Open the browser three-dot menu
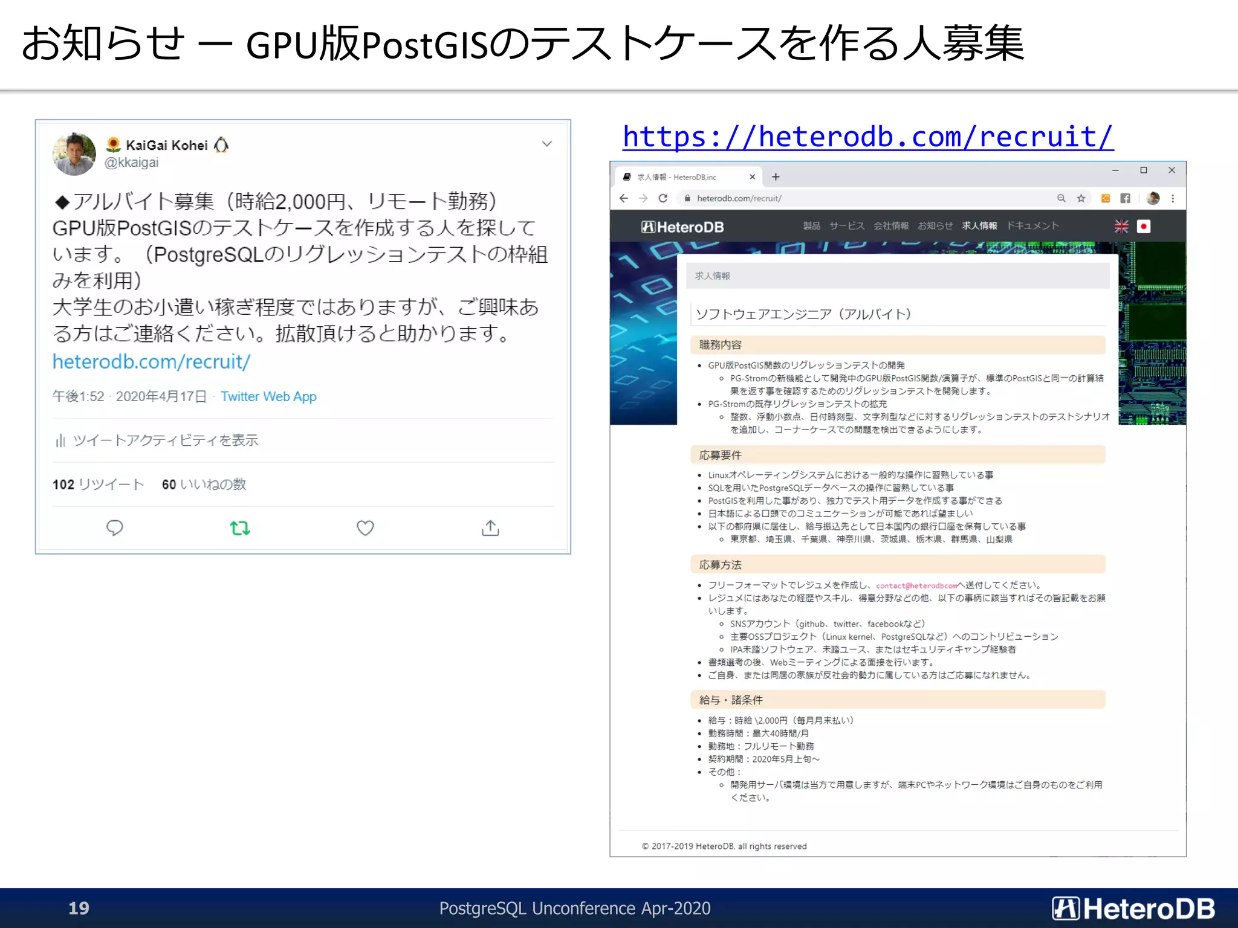The height and width of the screenshot is (928, 1238). pyautogui.click(x=1173, y=198)
